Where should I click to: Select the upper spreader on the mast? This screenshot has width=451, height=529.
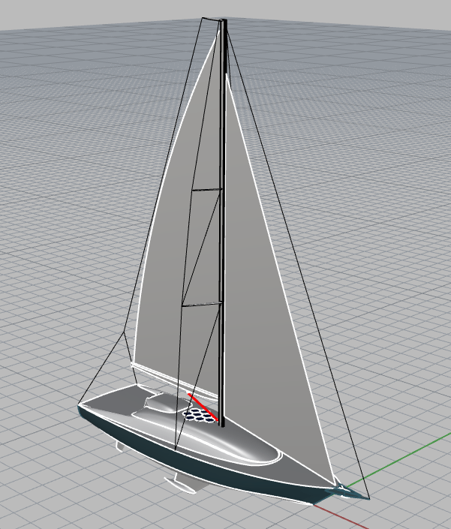pyautogui.click(x=206, y=189)
